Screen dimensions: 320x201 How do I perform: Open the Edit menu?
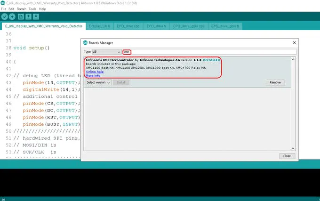[11, 9]
